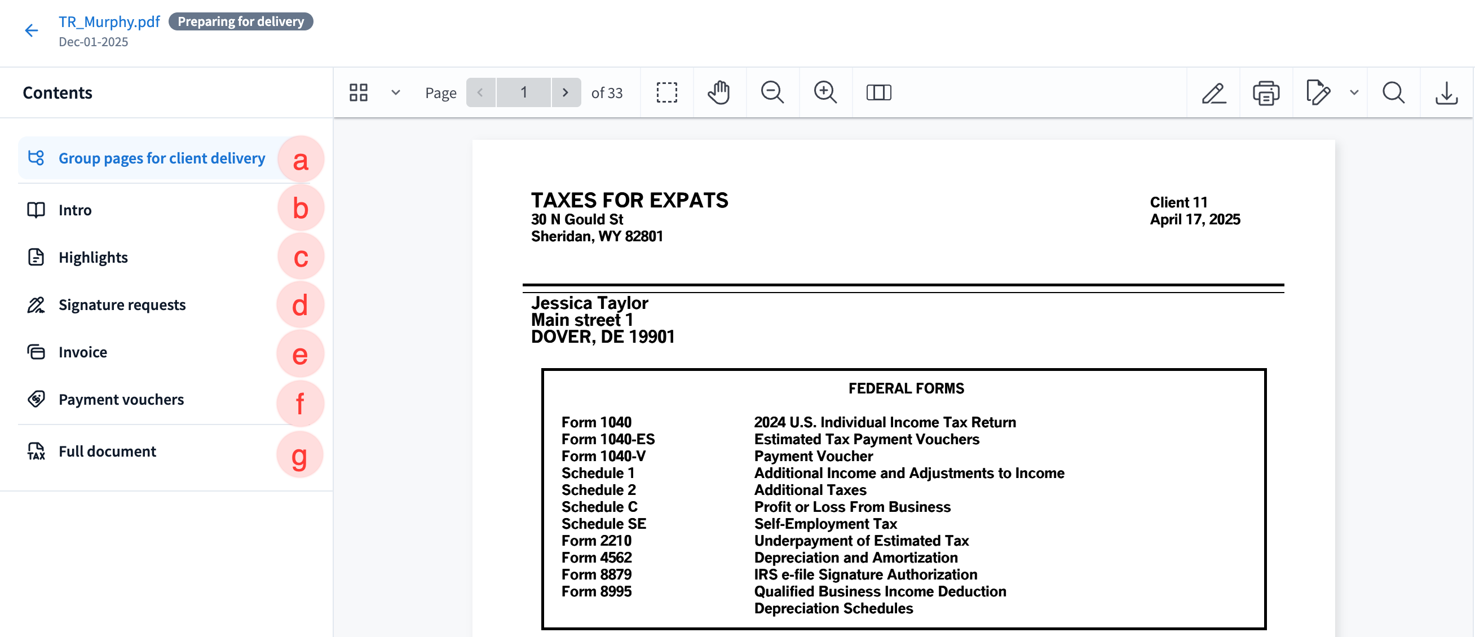
Task: Go back with the left arrow icon
Action: [32, 30]
